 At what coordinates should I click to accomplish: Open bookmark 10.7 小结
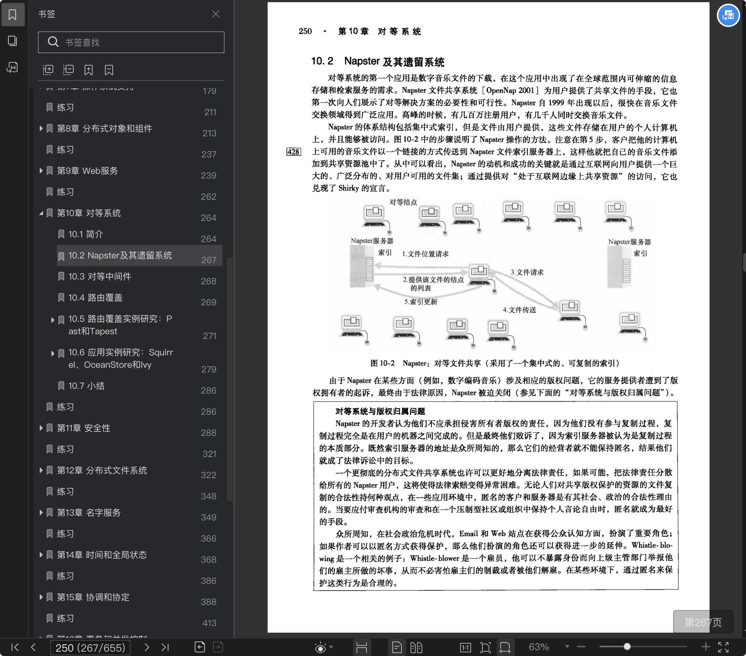(x=86, y=386)
